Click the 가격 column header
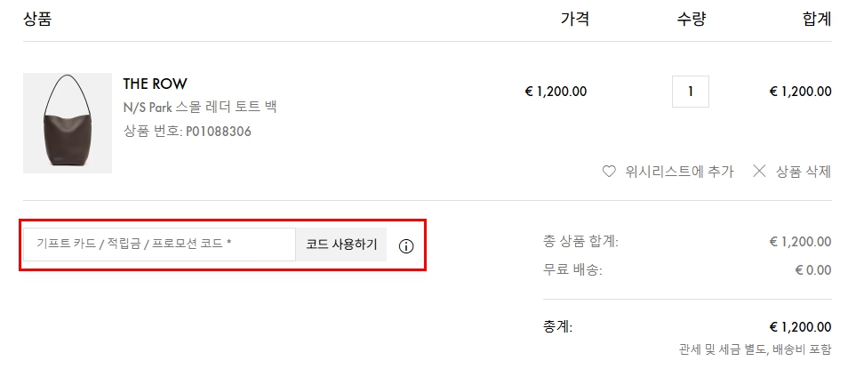 (x=574, y=19)
